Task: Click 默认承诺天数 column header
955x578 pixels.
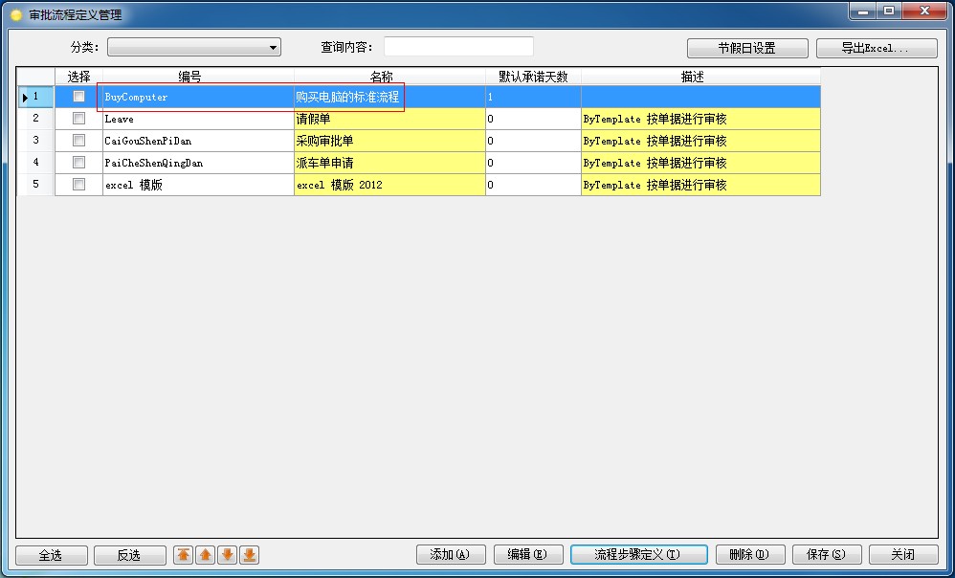Action: [534, 77]
